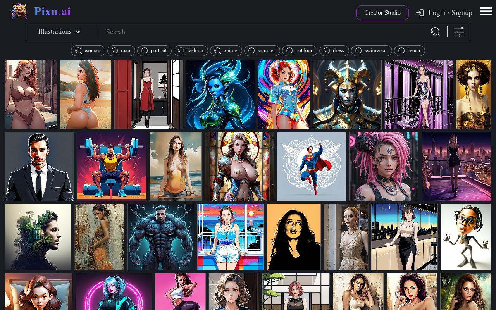This screenshot has width=496, height=310.
Task: Open the double-exposure man with forest image
Action: click(38, 237)
